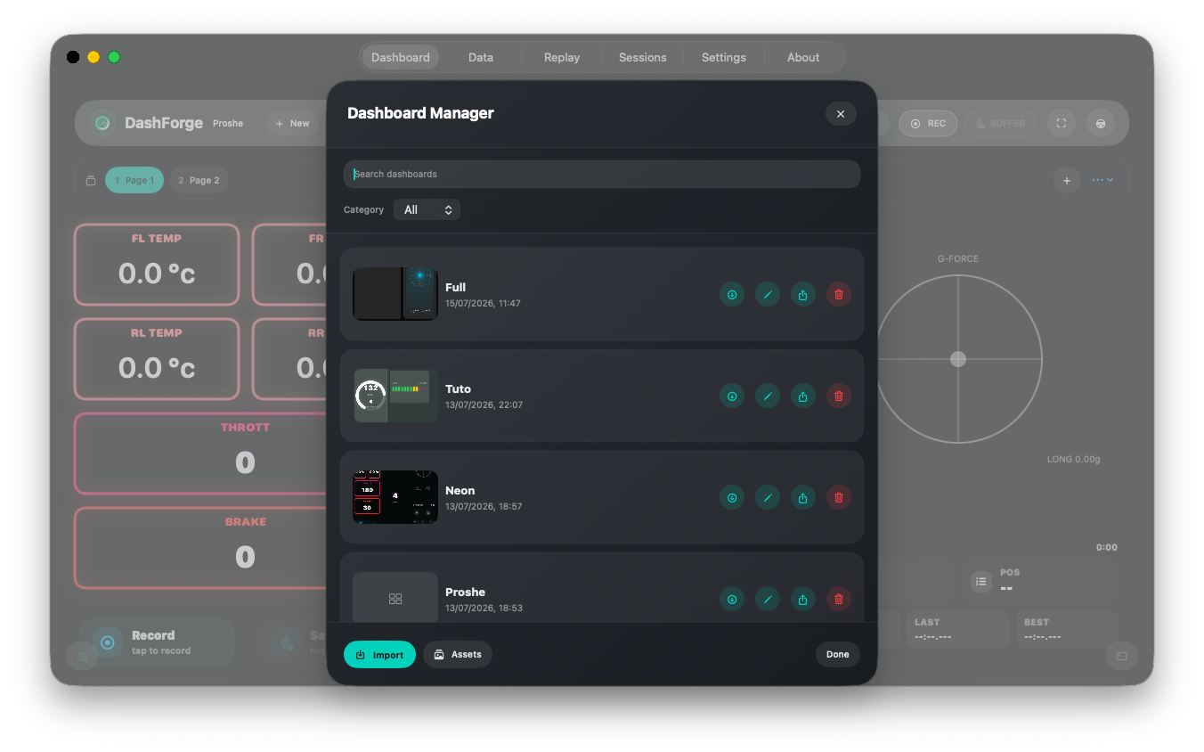Open the Category dropdown set to All
Viewport: 1204px width, 752px height.
click(x=427, y=209)
